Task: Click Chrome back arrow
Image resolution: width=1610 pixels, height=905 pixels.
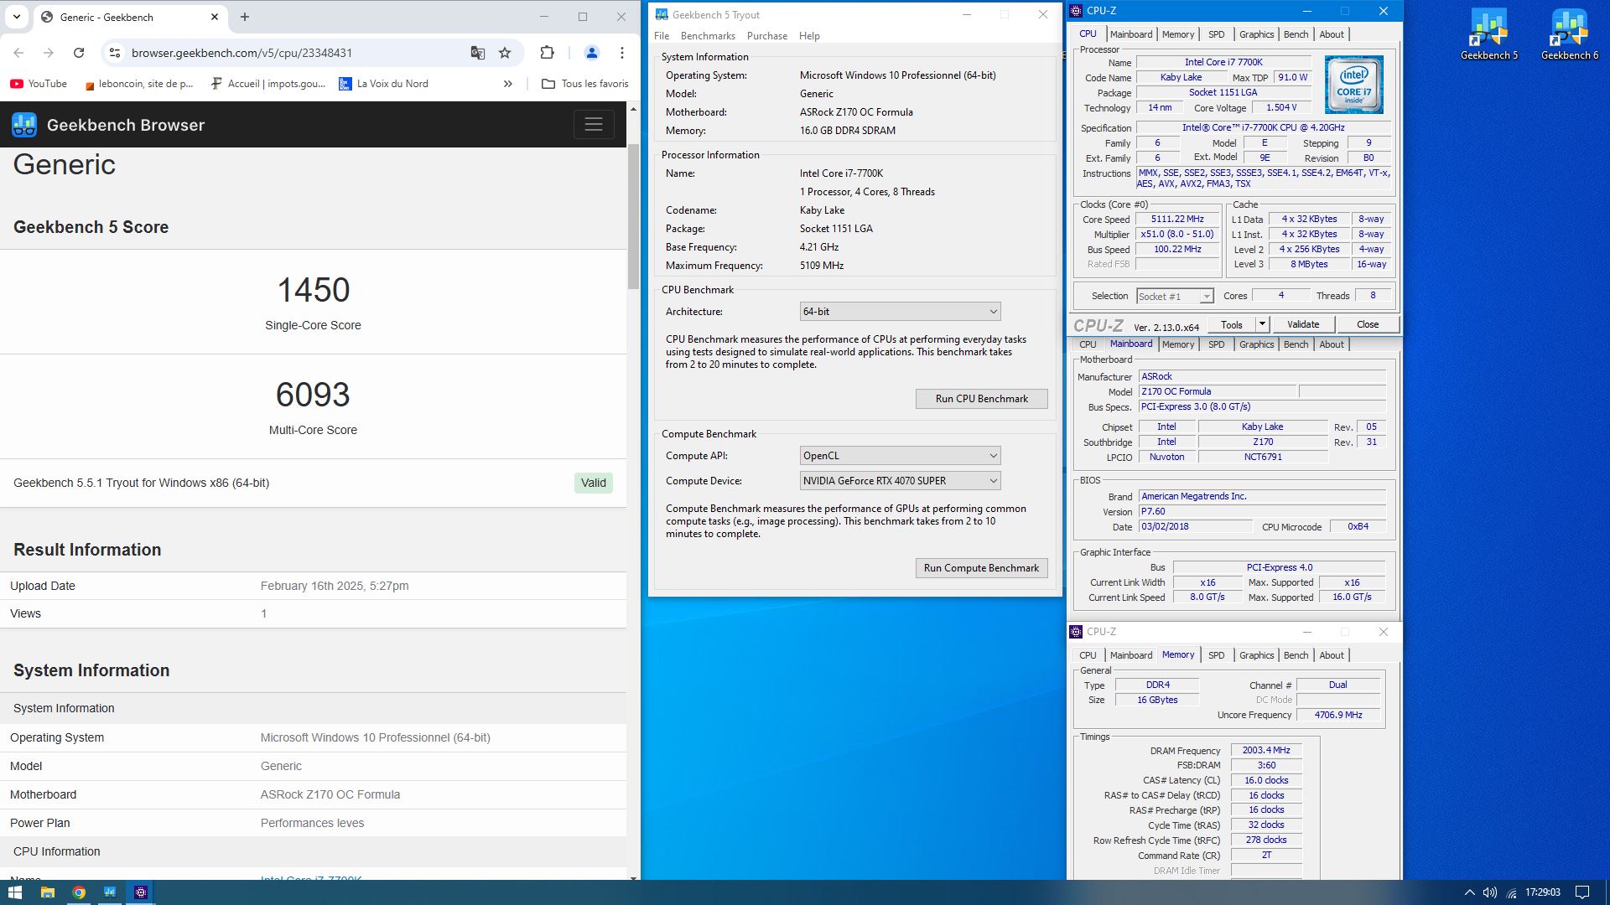Action: [18, 53]
